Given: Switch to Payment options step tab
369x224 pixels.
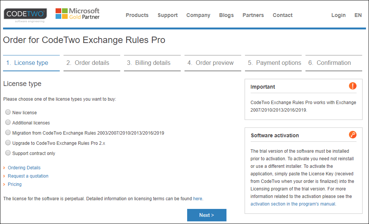Looking at the screenshot, I should coord(273,63).
